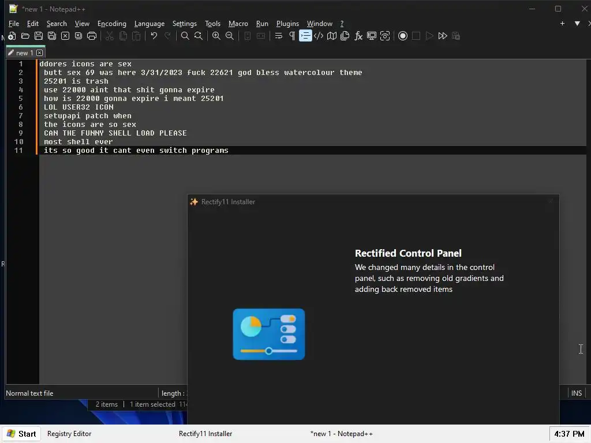This screenshot has height=443, width=591.
Task: Open the Plugins menu
Action: coord(287,24)
